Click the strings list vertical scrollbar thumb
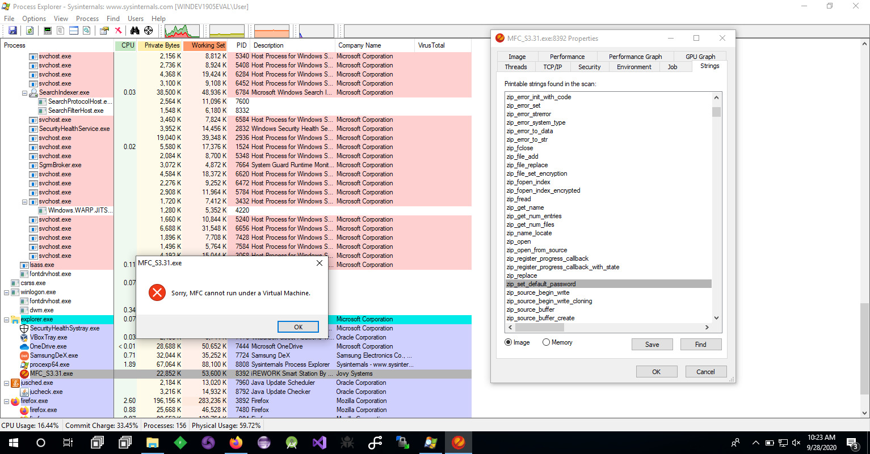This screenshot has height=454, width=870. tap(716, 112)
